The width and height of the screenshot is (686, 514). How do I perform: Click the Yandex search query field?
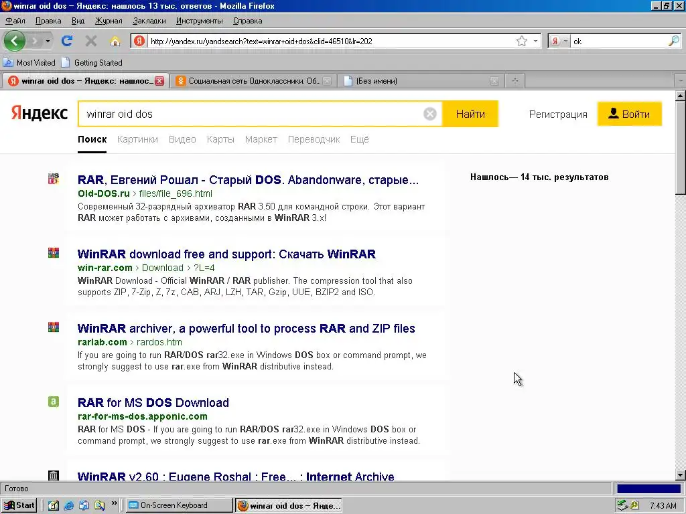click(251, 114)
